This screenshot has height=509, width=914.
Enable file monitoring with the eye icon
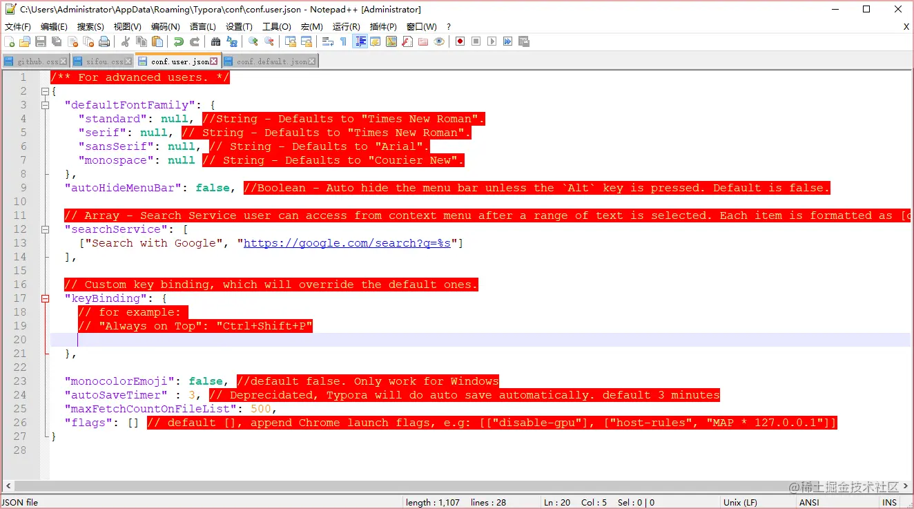[x=439, y=41]
